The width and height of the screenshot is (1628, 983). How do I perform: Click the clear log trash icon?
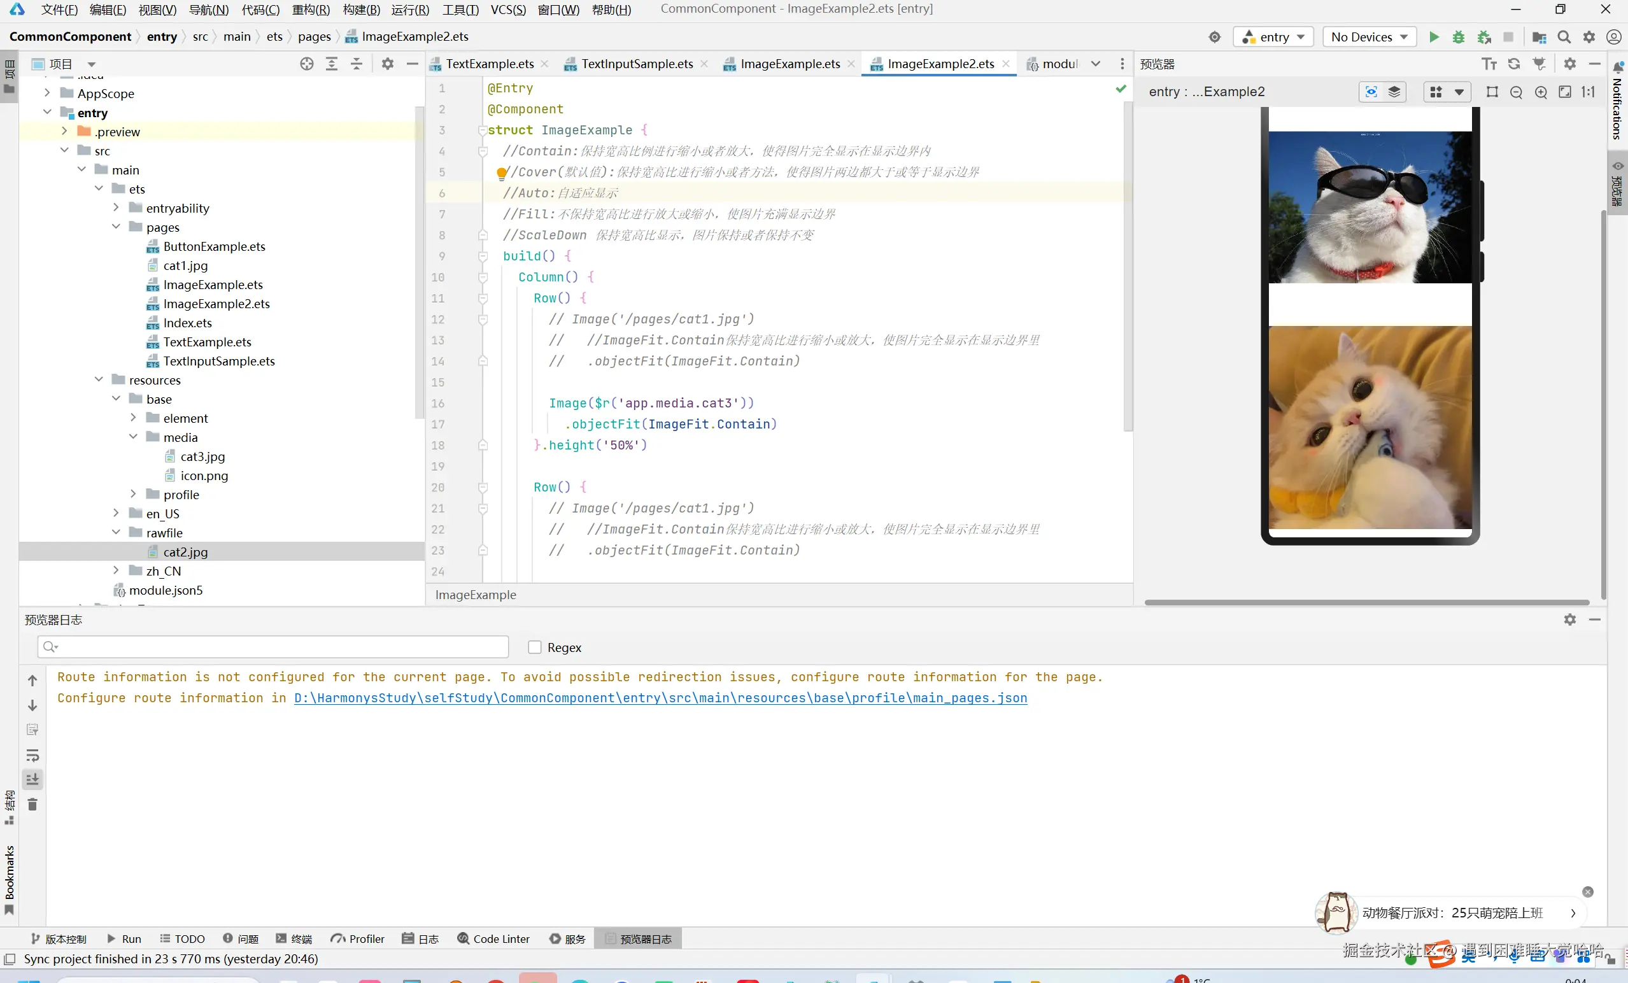[x=32, y=805]
